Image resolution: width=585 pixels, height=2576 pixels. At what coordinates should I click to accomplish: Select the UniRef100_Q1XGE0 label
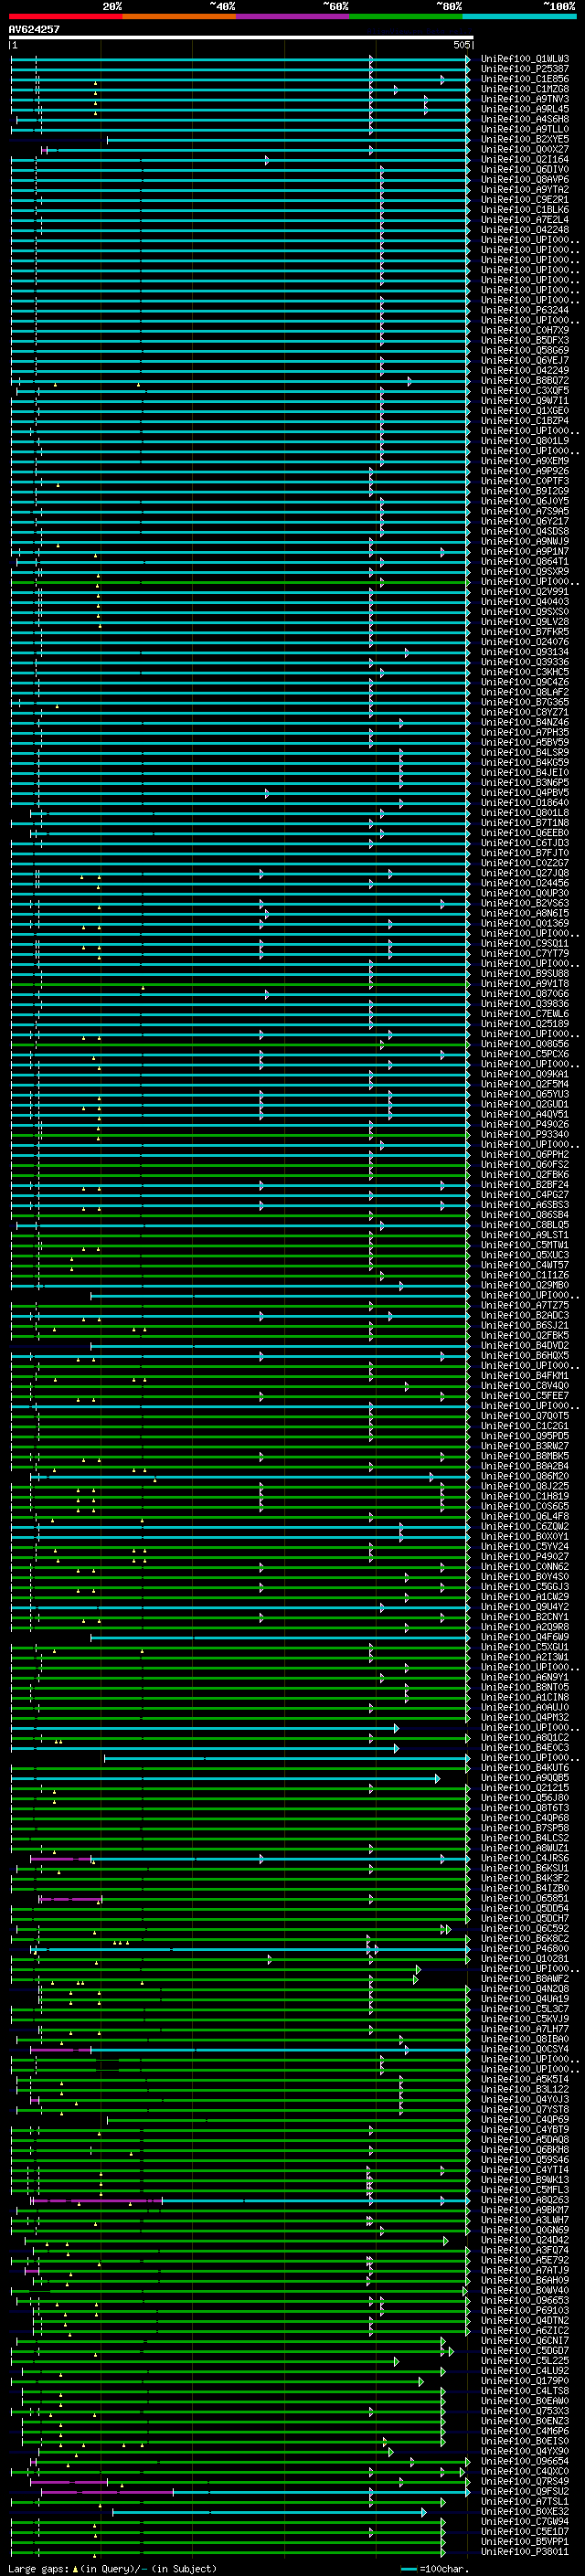(x=525, y=411)
